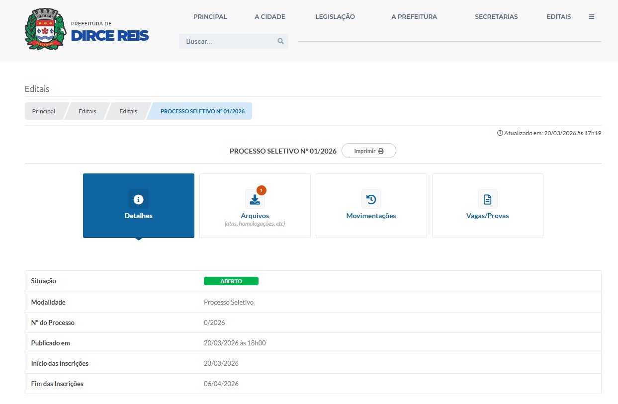Click the magnifying glass search icon
Image resolution: width=618 pixels, height=404 pixels.
click(280, 41)
